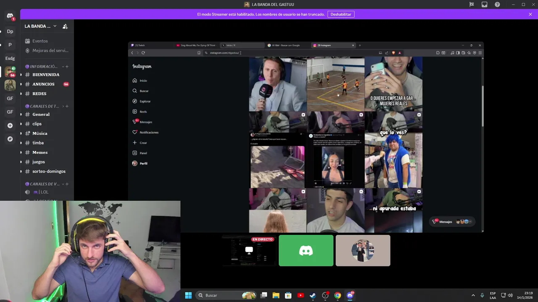Click the taskbar microphone tray icon

click(x=482, y=295)
